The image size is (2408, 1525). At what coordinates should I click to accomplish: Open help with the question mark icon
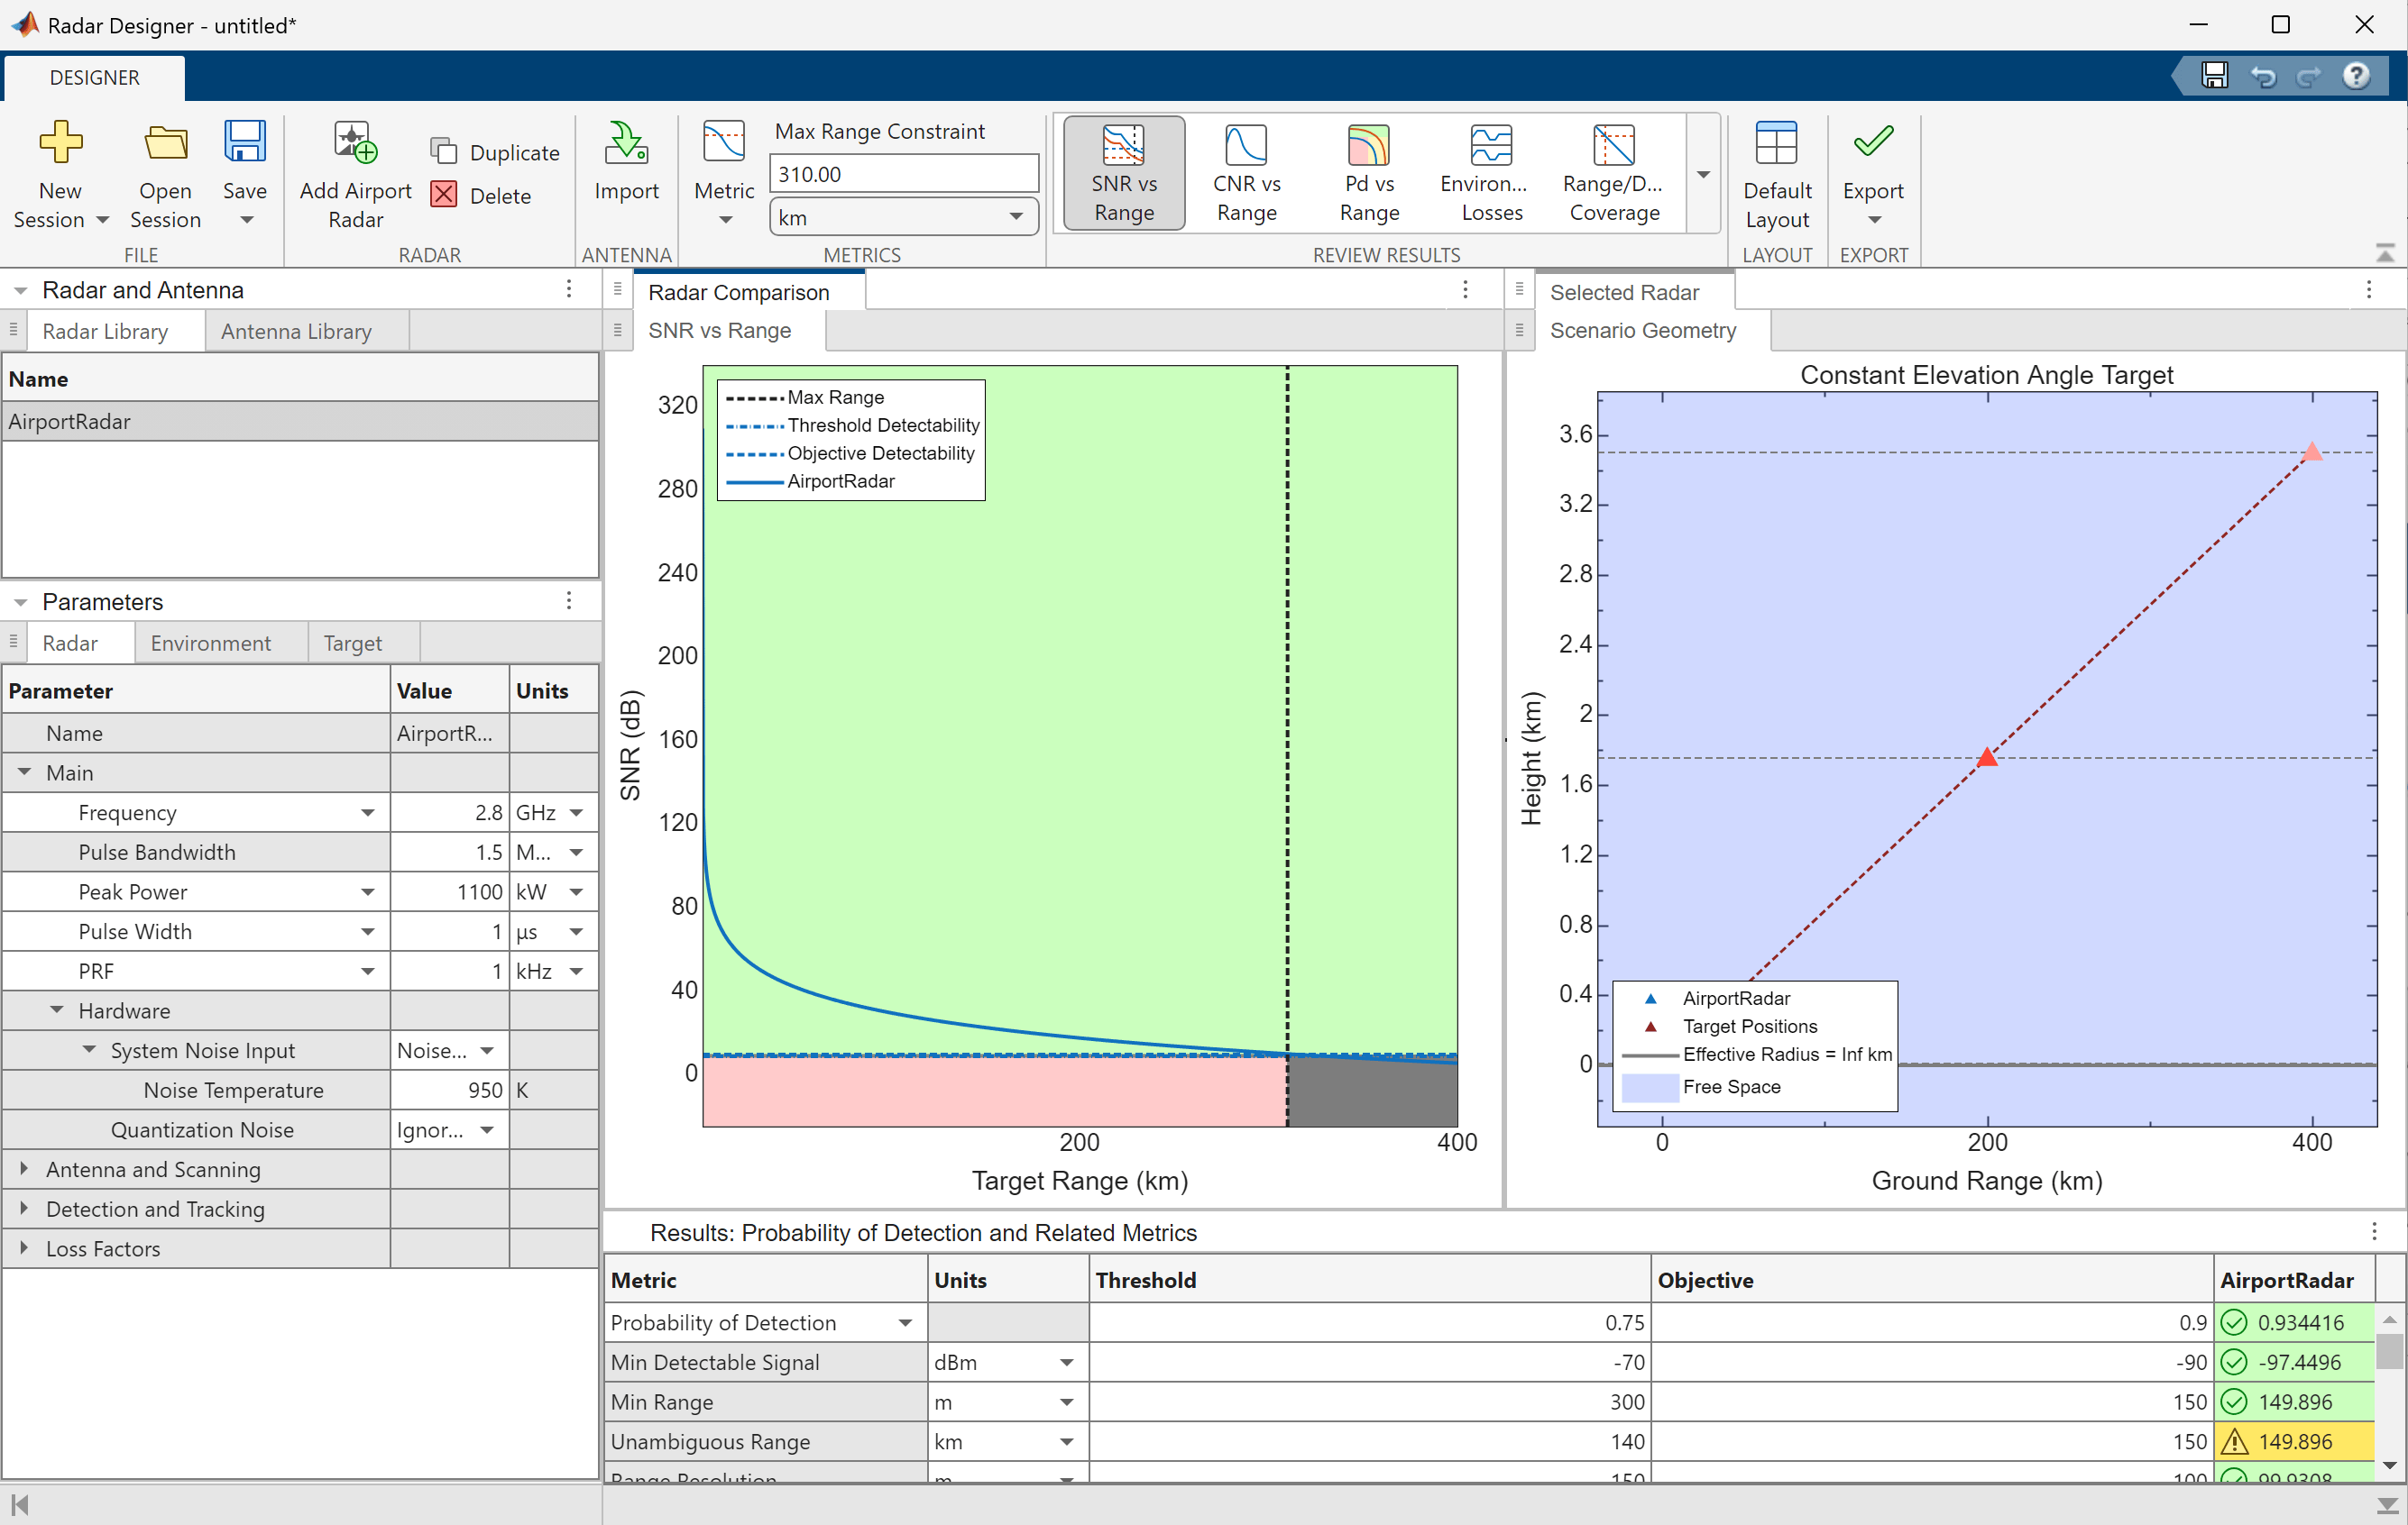point(2357,76)
